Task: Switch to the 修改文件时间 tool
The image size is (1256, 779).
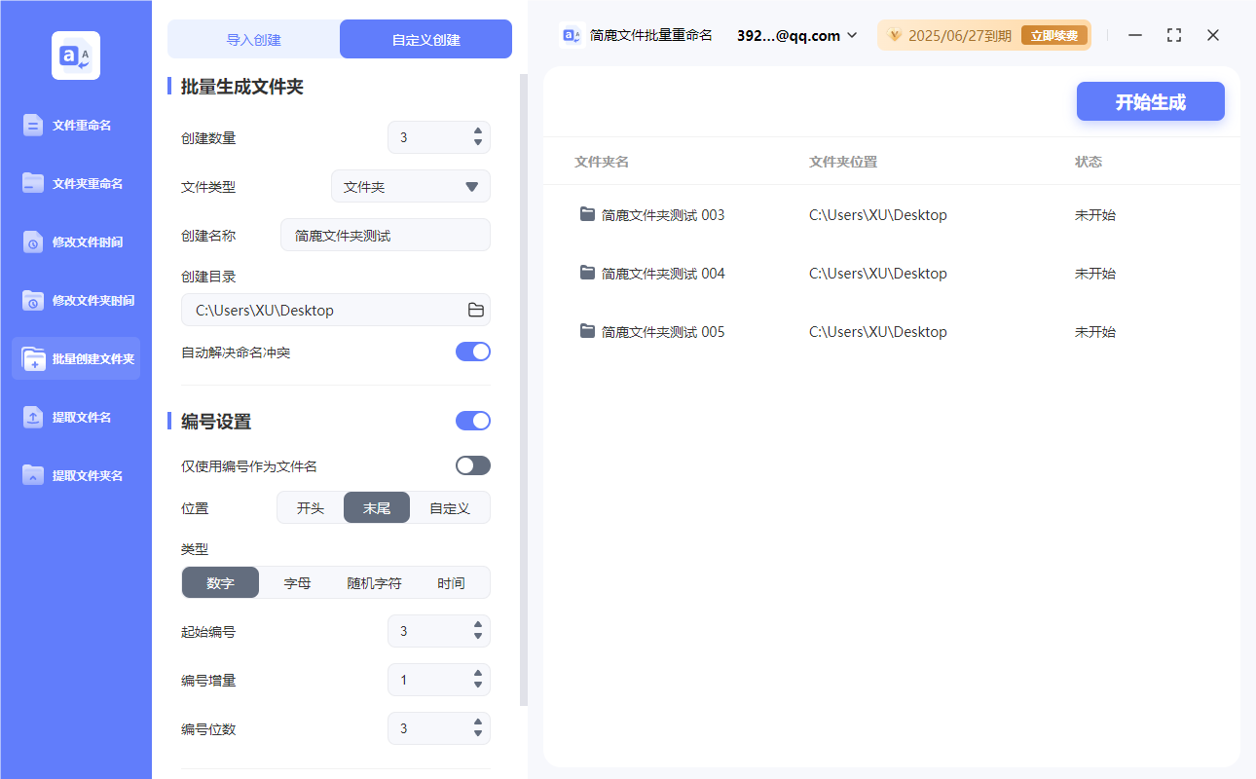Action: tap(76, 241)
